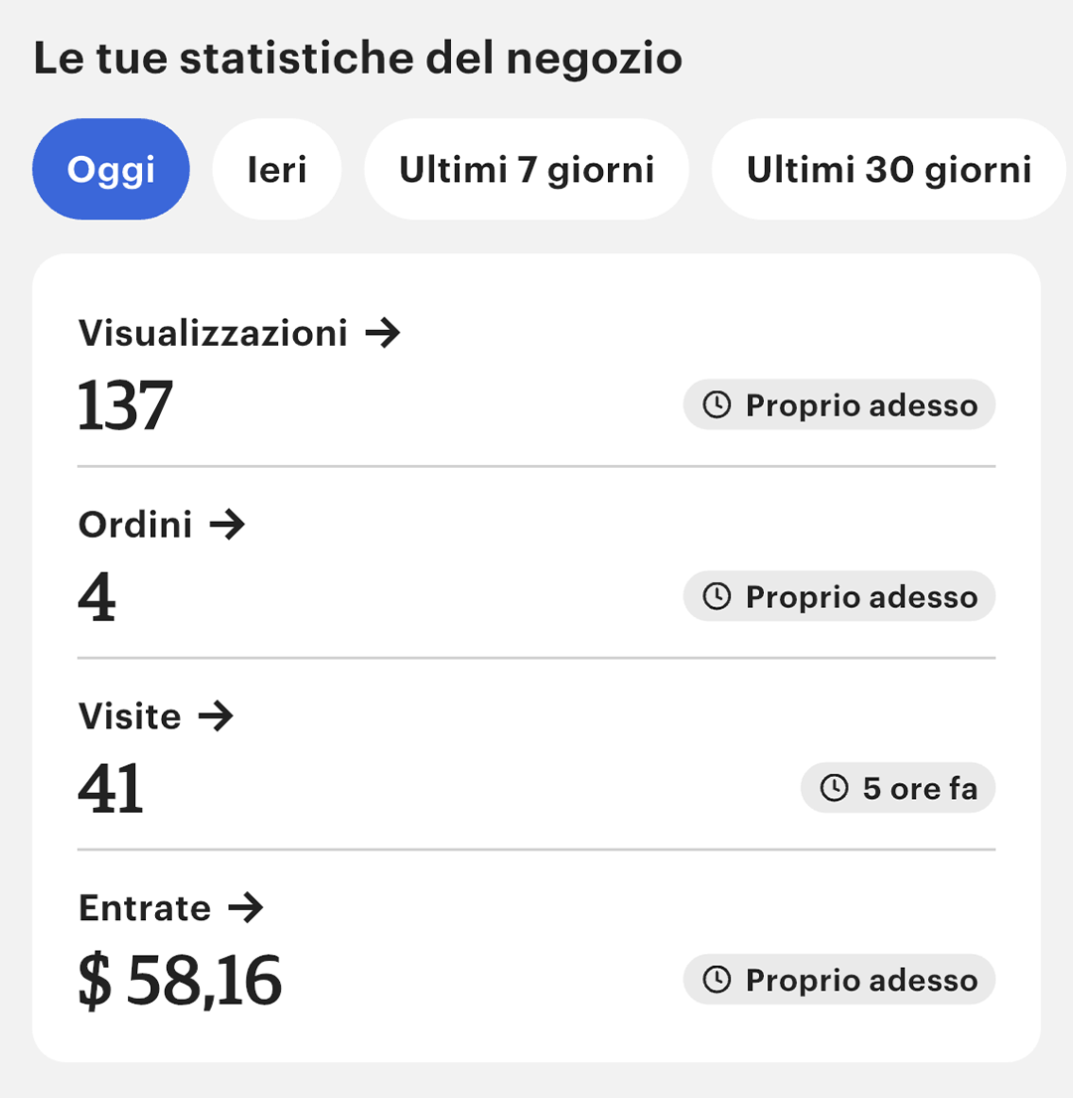Click the arrow next to Visualizzazioni
The width and height of the screenshot is (1073, 1098).
pyautogui.click(x=383, y=333)
